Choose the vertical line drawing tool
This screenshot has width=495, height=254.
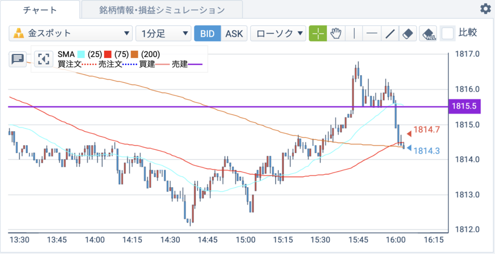pos(354,33)
